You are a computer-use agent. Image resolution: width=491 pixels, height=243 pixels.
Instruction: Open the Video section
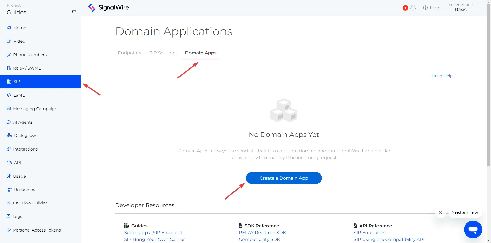click(19, 41)
